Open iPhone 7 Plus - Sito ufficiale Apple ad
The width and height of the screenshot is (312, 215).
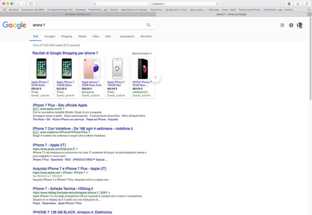click(60, 105)
